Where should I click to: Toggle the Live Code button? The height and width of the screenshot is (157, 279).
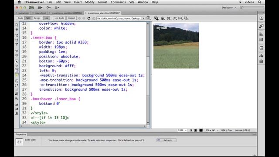[x=59, y=18]
